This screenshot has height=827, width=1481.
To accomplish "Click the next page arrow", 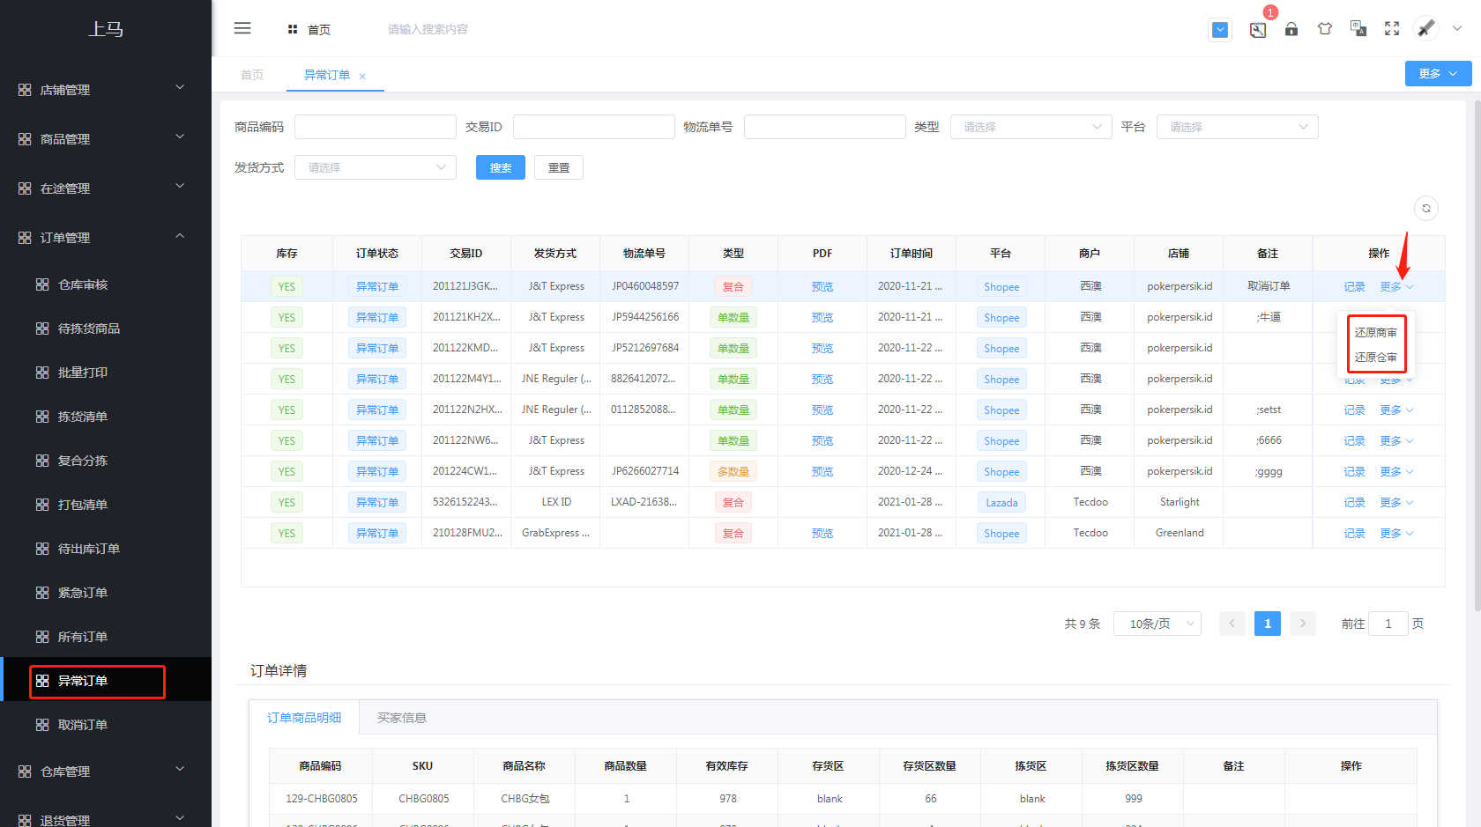I will [x=1303, y=624].
